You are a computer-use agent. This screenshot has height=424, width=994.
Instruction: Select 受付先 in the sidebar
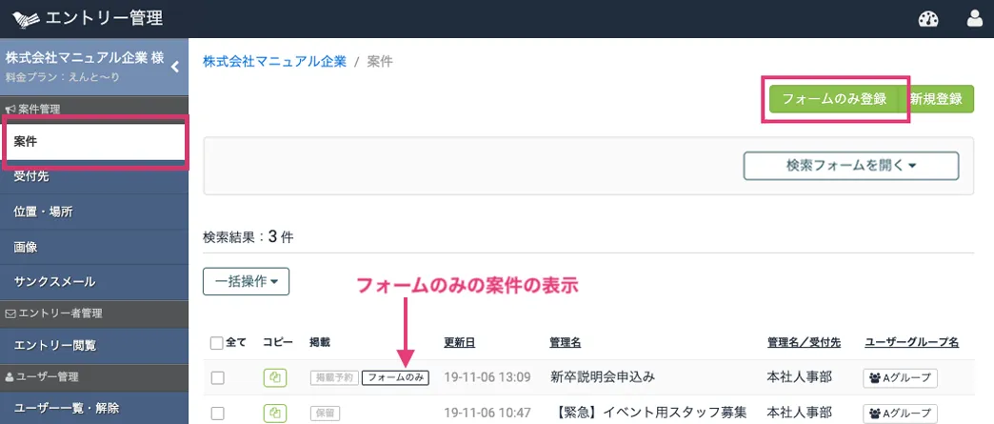pos(33,176)
